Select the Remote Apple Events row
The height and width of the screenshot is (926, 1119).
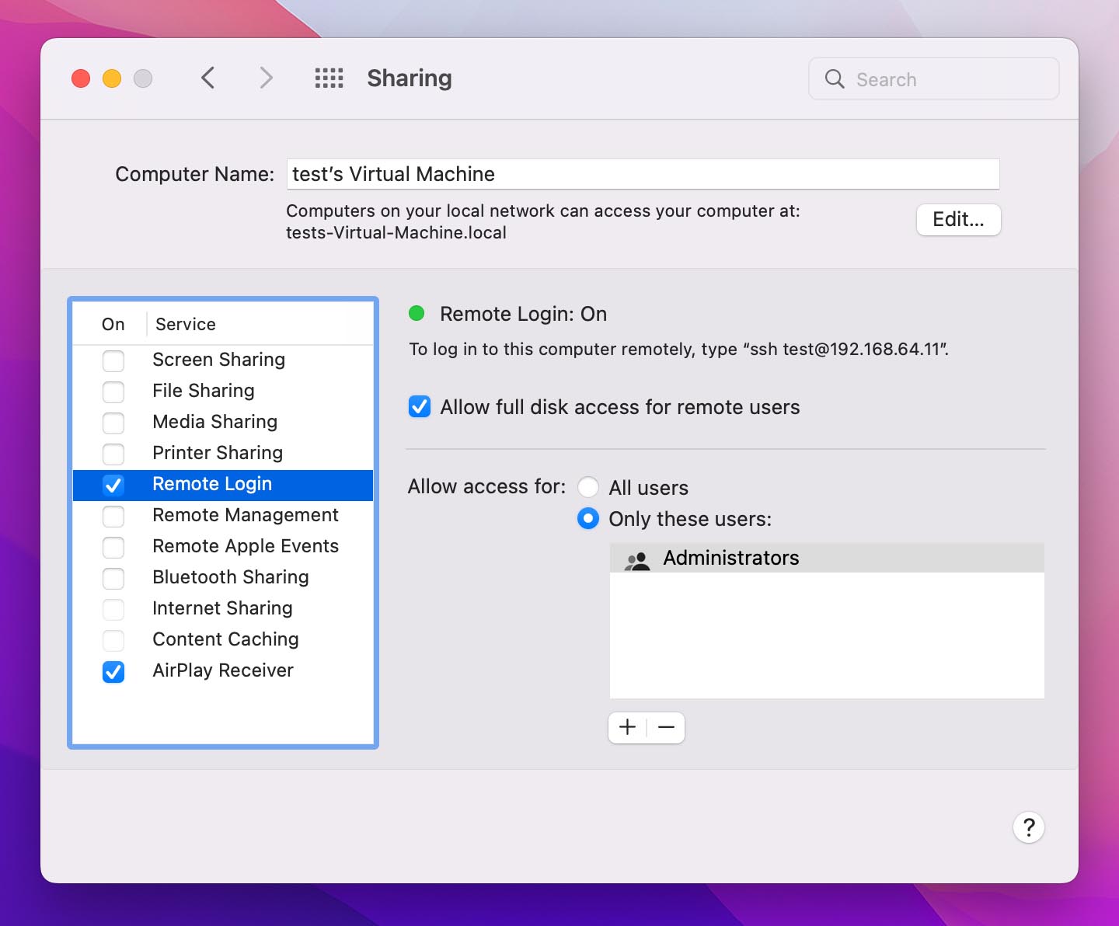click(223, 546)
